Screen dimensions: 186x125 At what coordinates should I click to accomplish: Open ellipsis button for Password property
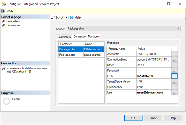click(x=174, y=70)
